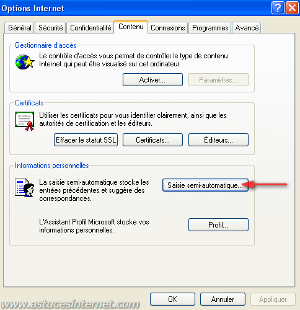Image resolution: width=300 pixels, height=310 pixels.
Task: Select the Contenu tab
Action: click(x=131, y=27)
